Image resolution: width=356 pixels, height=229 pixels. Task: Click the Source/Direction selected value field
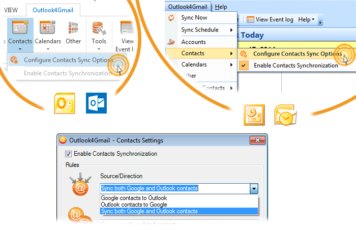tap(175, 189)
